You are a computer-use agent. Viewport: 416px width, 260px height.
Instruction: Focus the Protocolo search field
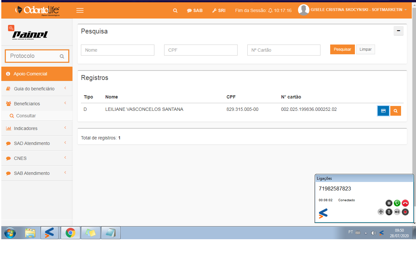pos(37,56)
